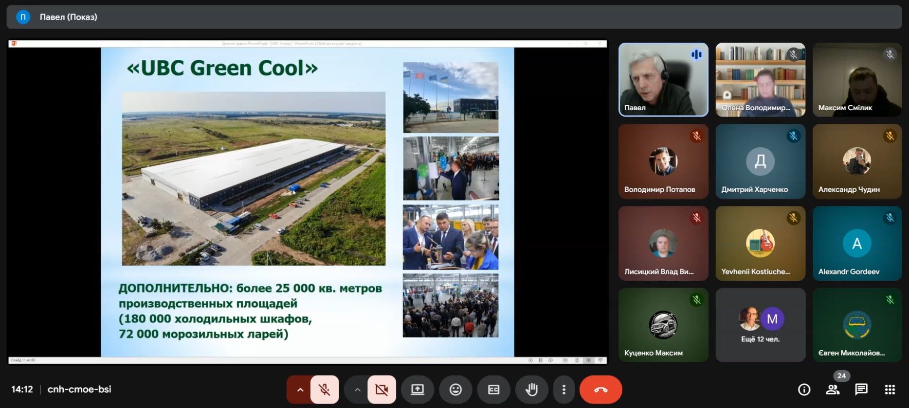
Task: Unmute the microphone
Action: (x=324, y=390)
